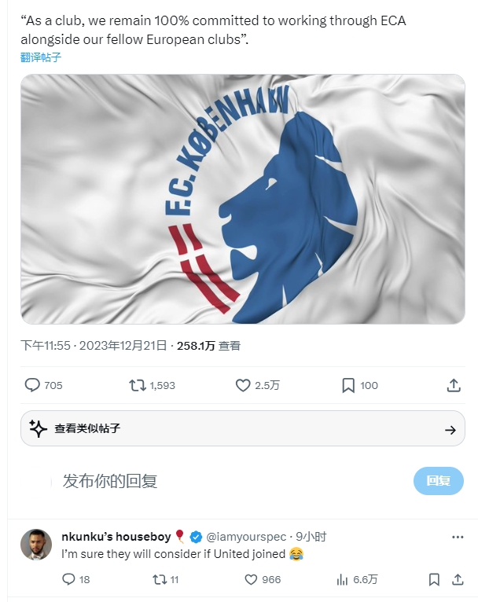Like the post showing 2.5万 likes
The height and width of the screenshot is (602, 478).
click(243, 385)
